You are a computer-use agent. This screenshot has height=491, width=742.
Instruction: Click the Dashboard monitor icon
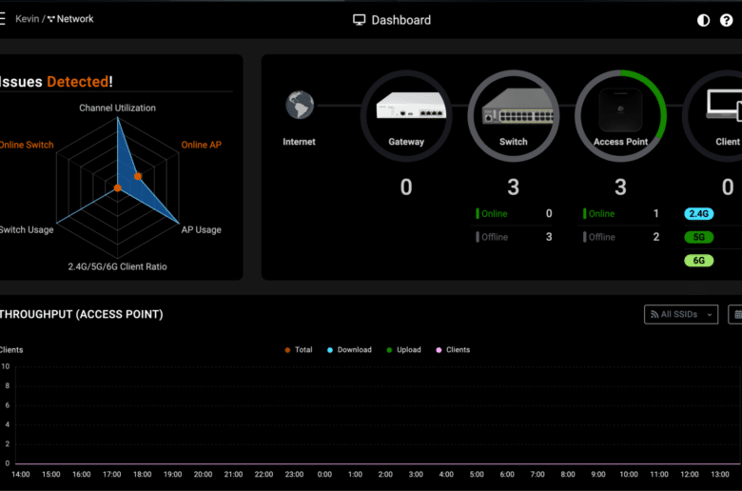click(360, 20)
